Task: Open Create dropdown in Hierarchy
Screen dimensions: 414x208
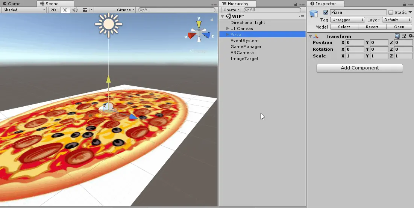Action: point(231,10)
